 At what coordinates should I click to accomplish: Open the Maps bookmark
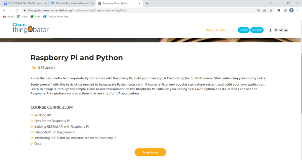[x=22, y=16]
